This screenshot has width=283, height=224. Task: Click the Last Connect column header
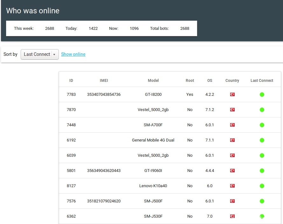pos(262,81)
